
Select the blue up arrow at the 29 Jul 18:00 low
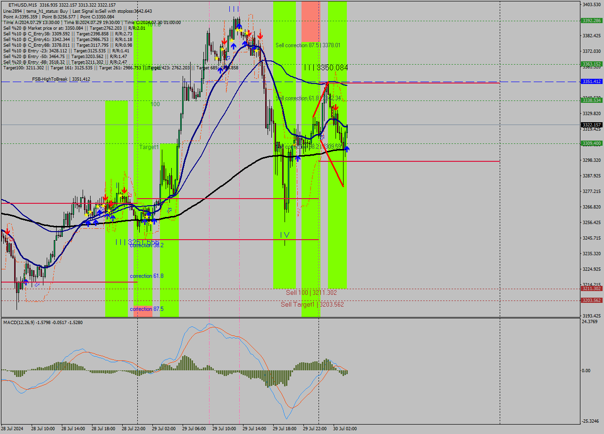pyautogui.click(x=298, y=159)
